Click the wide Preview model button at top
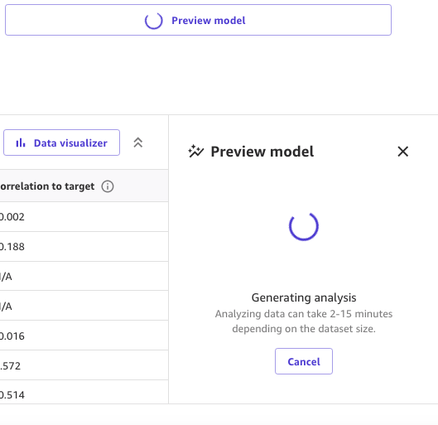 198,20
